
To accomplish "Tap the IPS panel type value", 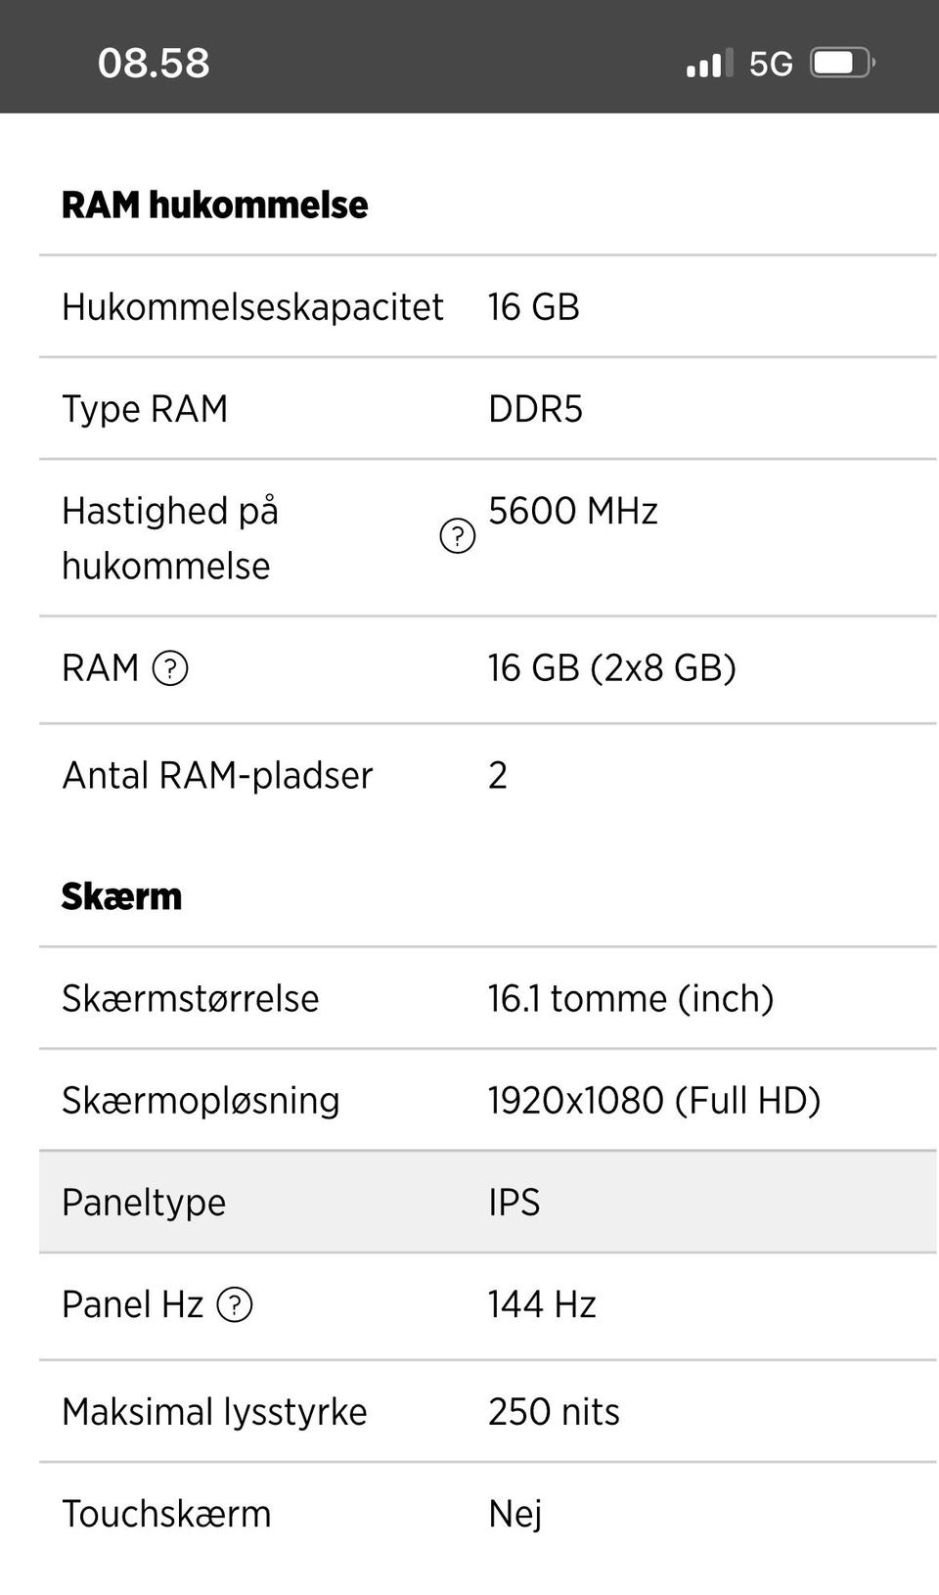I will [514, 1203].
